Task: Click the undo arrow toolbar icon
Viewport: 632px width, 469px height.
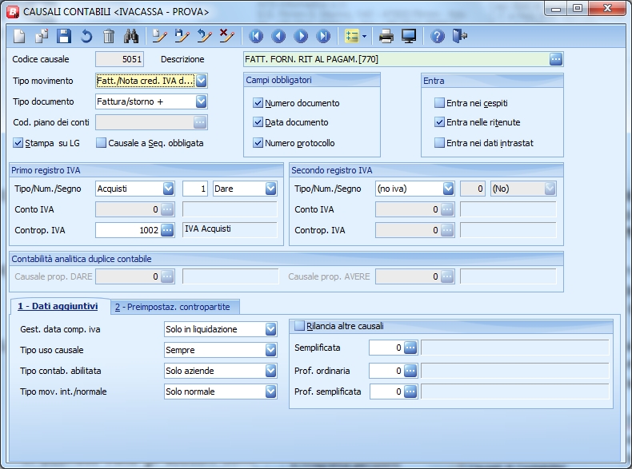Action: click(x=86, y=36)
